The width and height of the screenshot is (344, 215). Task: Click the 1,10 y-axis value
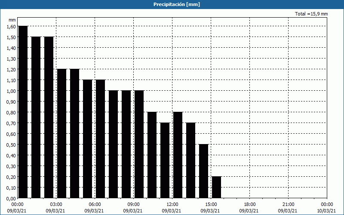click(11, 80)
